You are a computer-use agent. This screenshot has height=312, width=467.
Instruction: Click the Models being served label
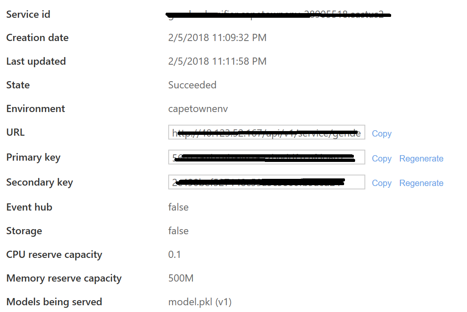pos(54,302)
